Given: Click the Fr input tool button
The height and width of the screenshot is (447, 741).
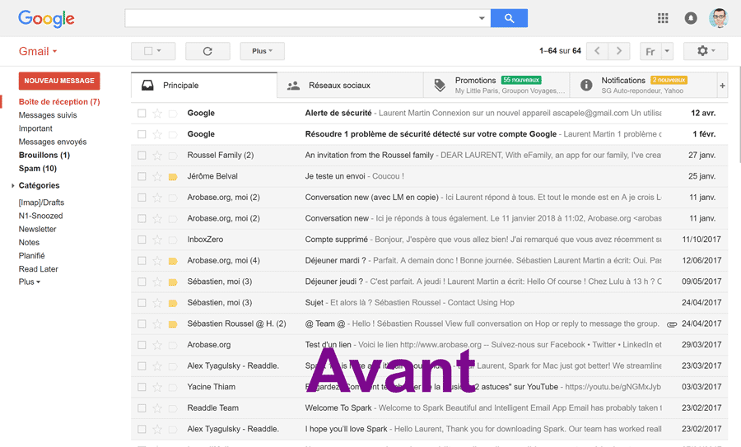Looking at the screenshot, I should [x=650, y=51].
